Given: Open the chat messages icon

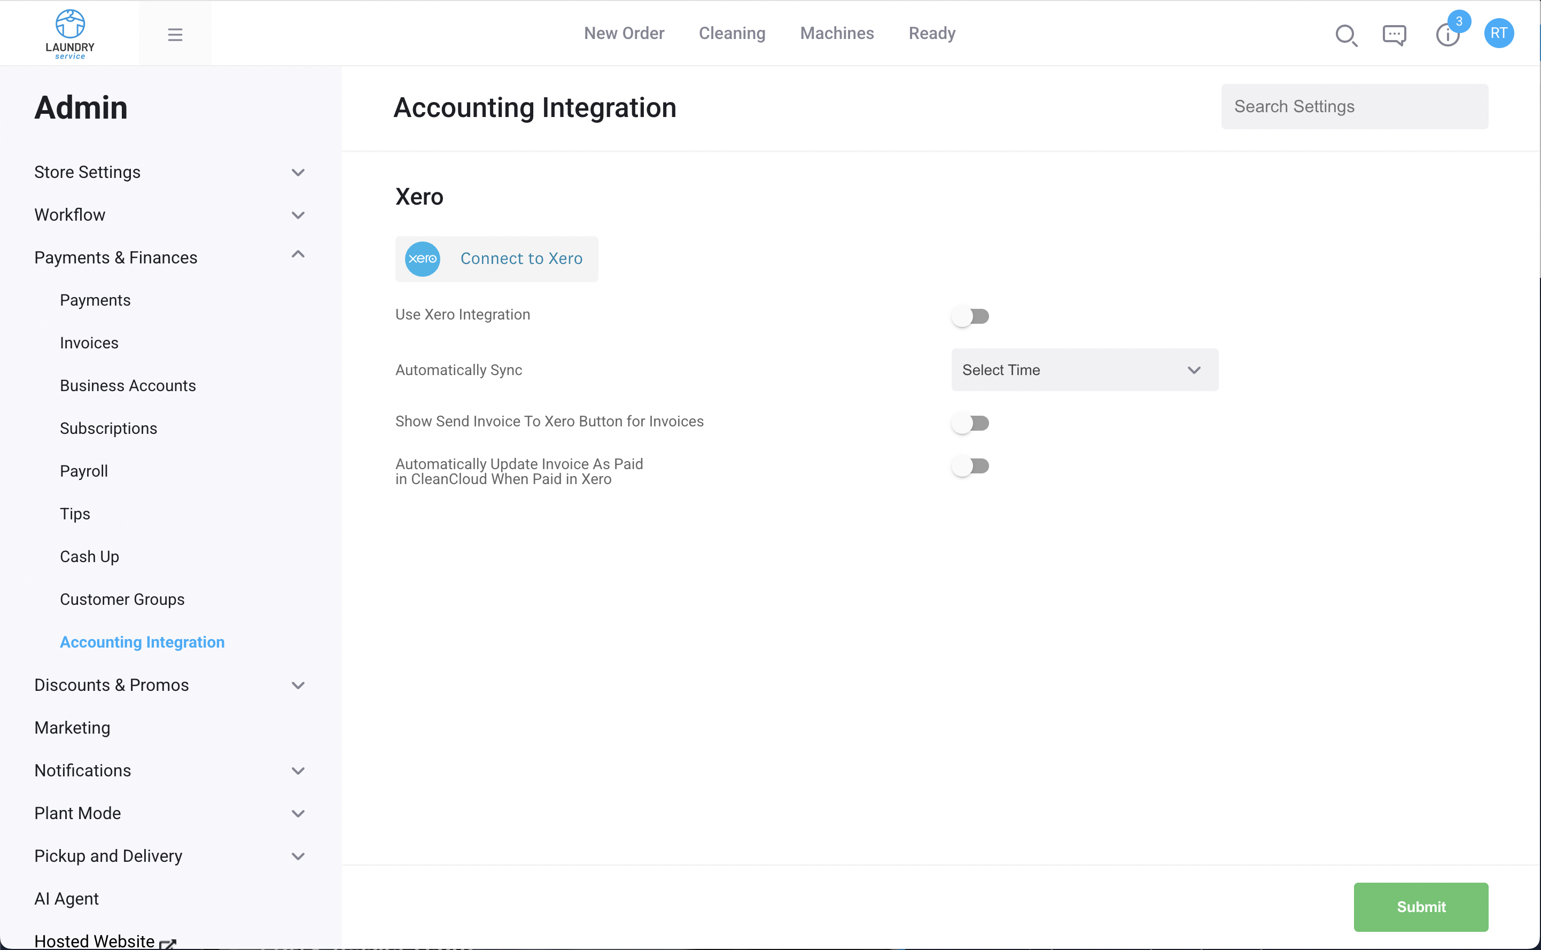Looking at the screenshot, I should click(1394, 35).
